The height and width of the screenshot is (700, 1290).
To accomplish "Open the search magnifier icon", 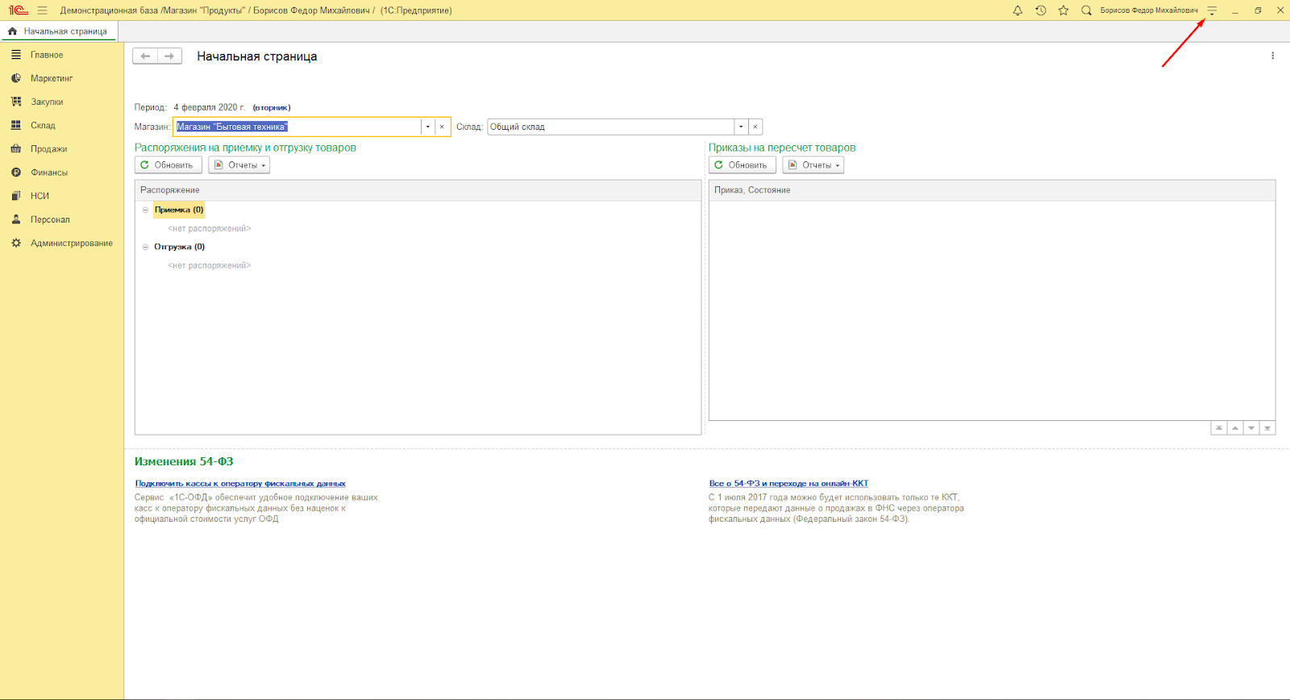I will (1086, 10).
